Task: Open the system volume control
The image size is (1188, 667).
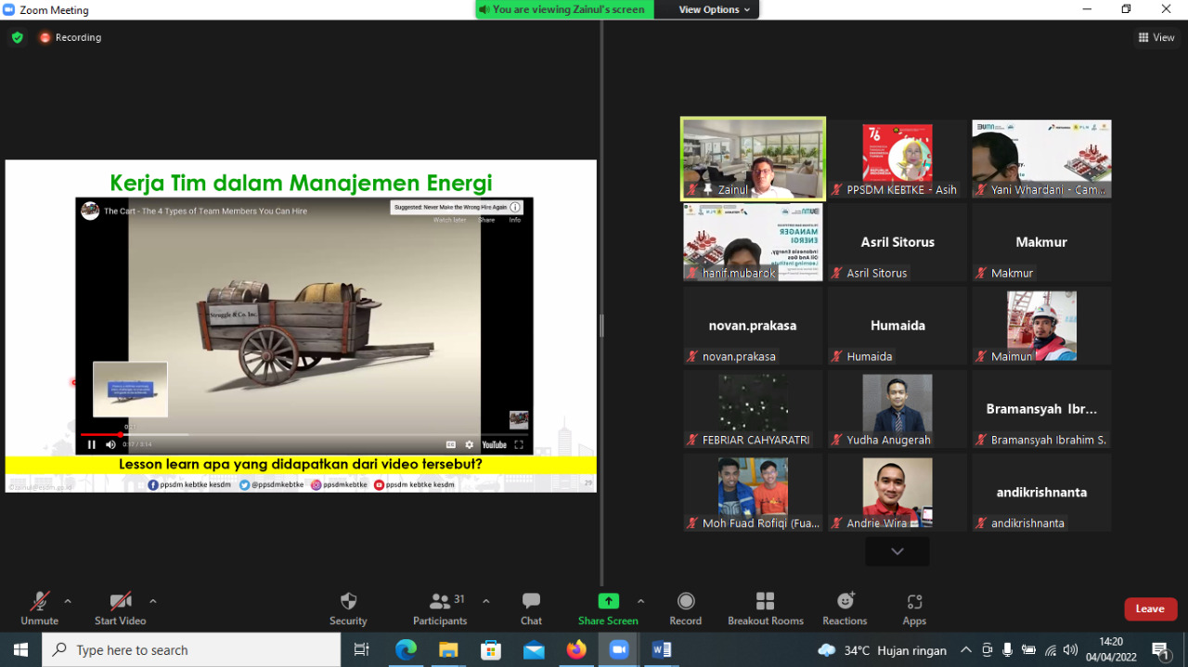Action: tap(1070, 650)
